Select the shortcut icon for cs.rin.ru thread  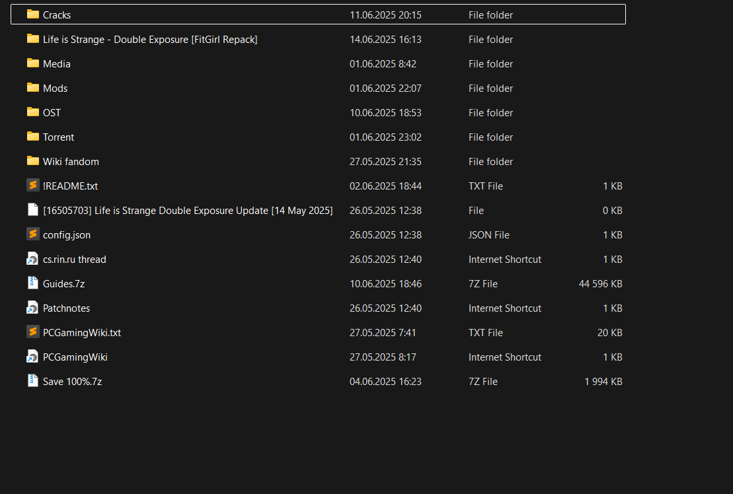click(32, 259)
